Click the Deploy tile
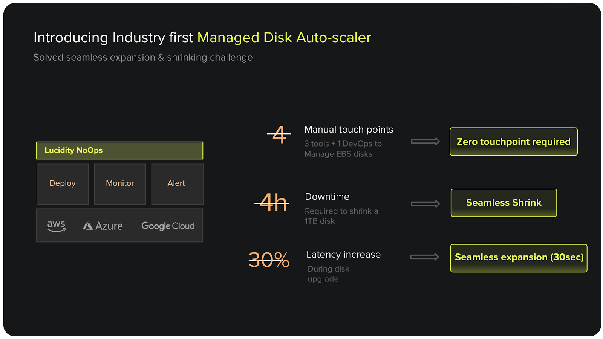Image resolution: width=603 pixels, height=339 pixels. pyautogui.click(x=62, y=184)
